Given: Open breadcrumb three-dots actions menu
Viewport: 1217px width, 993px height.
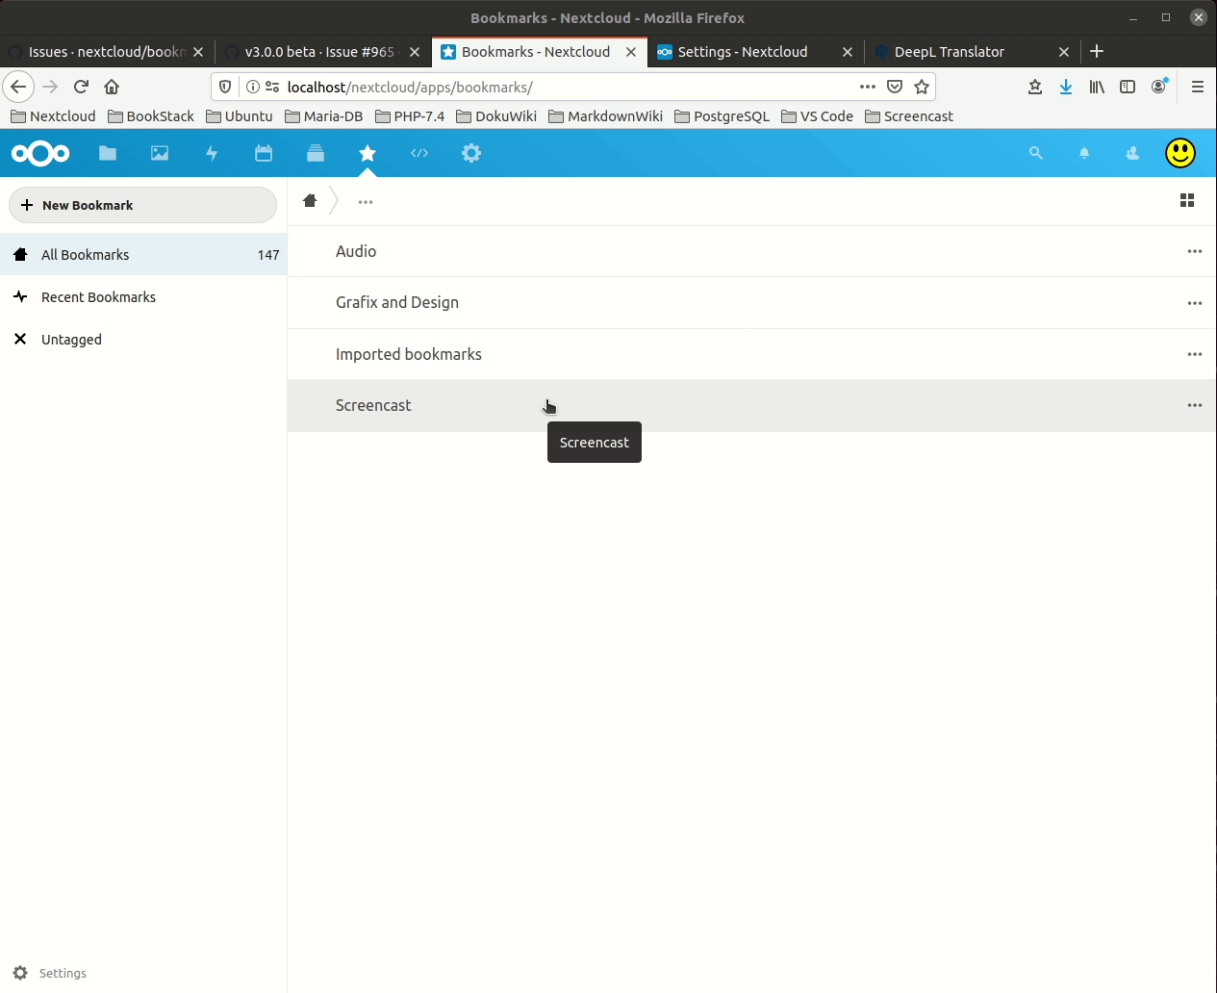Looking at the screenshot, I should tap(366, 201).
